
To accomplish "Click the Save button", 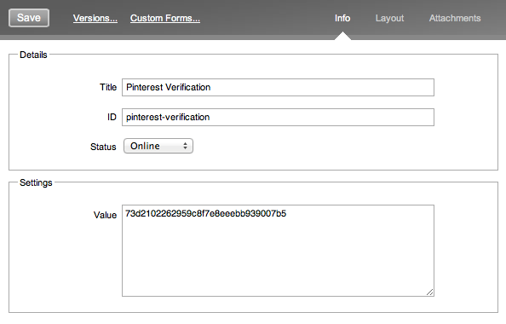I will (29, 18).
